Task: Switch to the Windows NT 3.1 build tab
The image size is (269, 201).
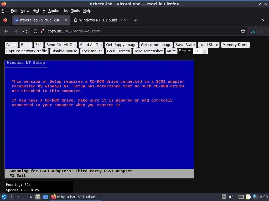Action: pos(100,20)
